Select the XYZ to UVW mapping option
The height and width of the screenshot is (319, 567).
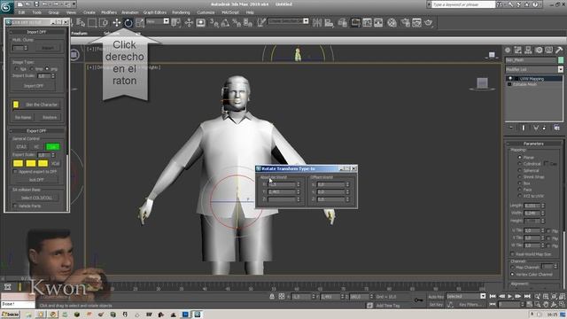click(x=520, y=196)
